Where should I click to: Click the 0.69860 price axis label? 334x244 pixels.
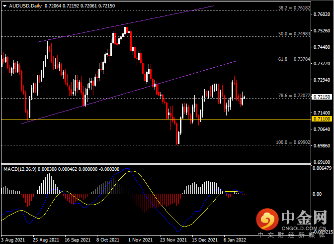(x=322, y=145)
